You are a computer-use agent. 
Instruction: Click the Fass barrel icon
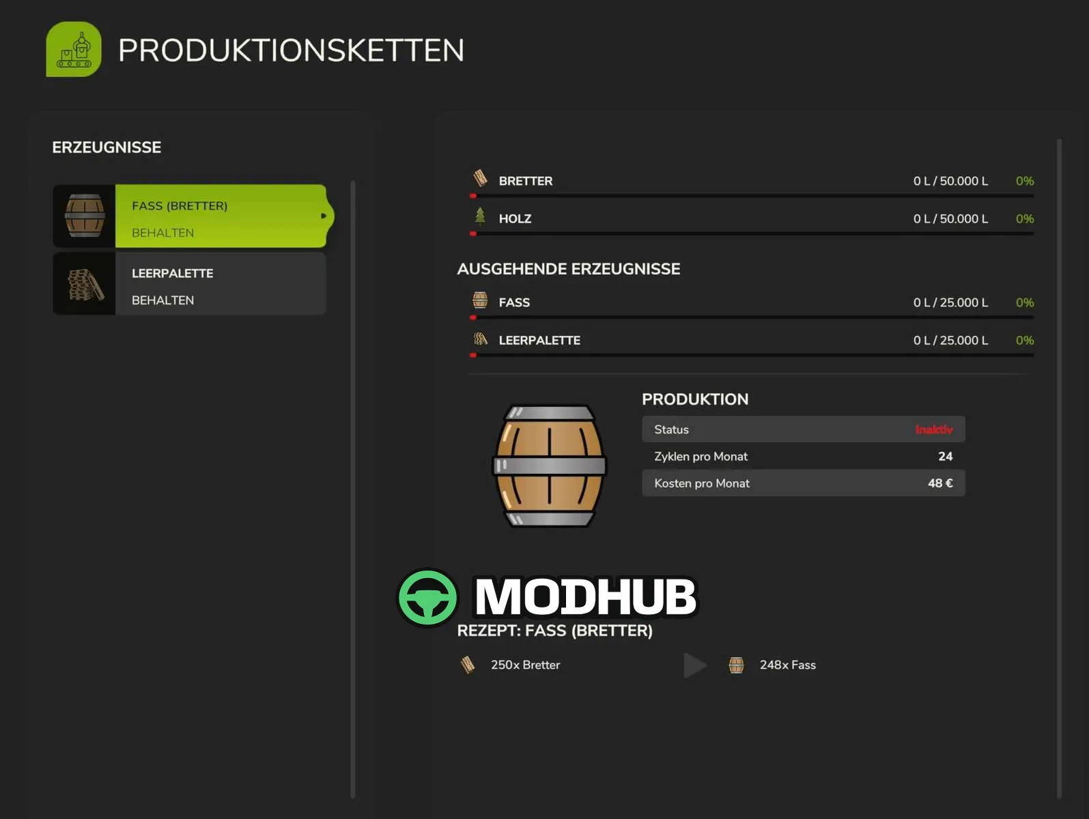pos(480,300)
